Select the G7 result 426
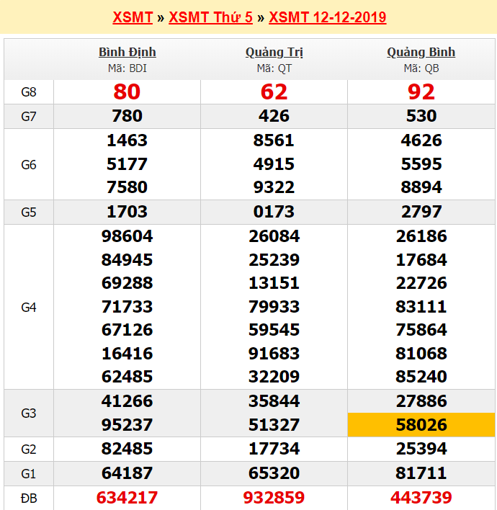This screenshot has height=510, width=497. 274,116
